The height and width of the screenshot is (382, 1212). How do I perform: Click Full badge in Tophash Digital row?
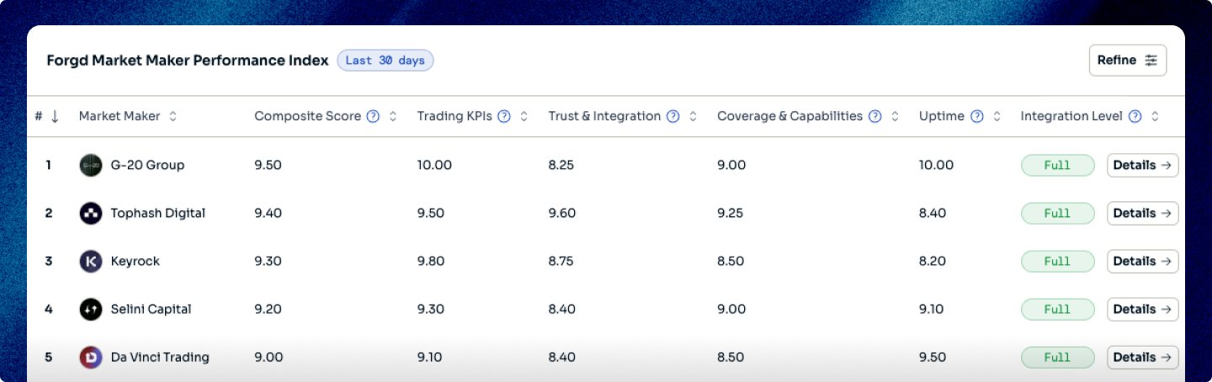(1058, 214)
